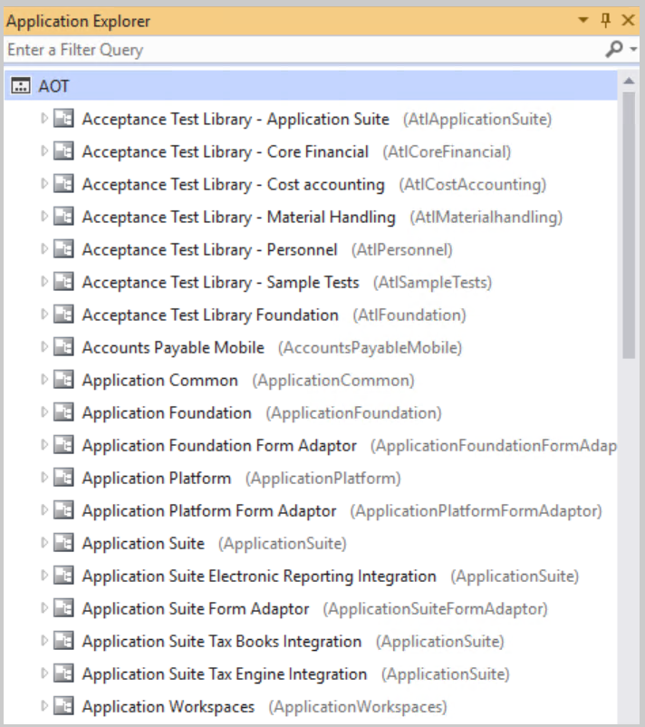Click model icon beside Acceptance Test Library - Personnel

pos(63,249)
